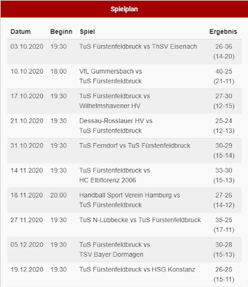
Task: Click the Spielplan header title
Action: pyautogui.click(x=124, y=9)
